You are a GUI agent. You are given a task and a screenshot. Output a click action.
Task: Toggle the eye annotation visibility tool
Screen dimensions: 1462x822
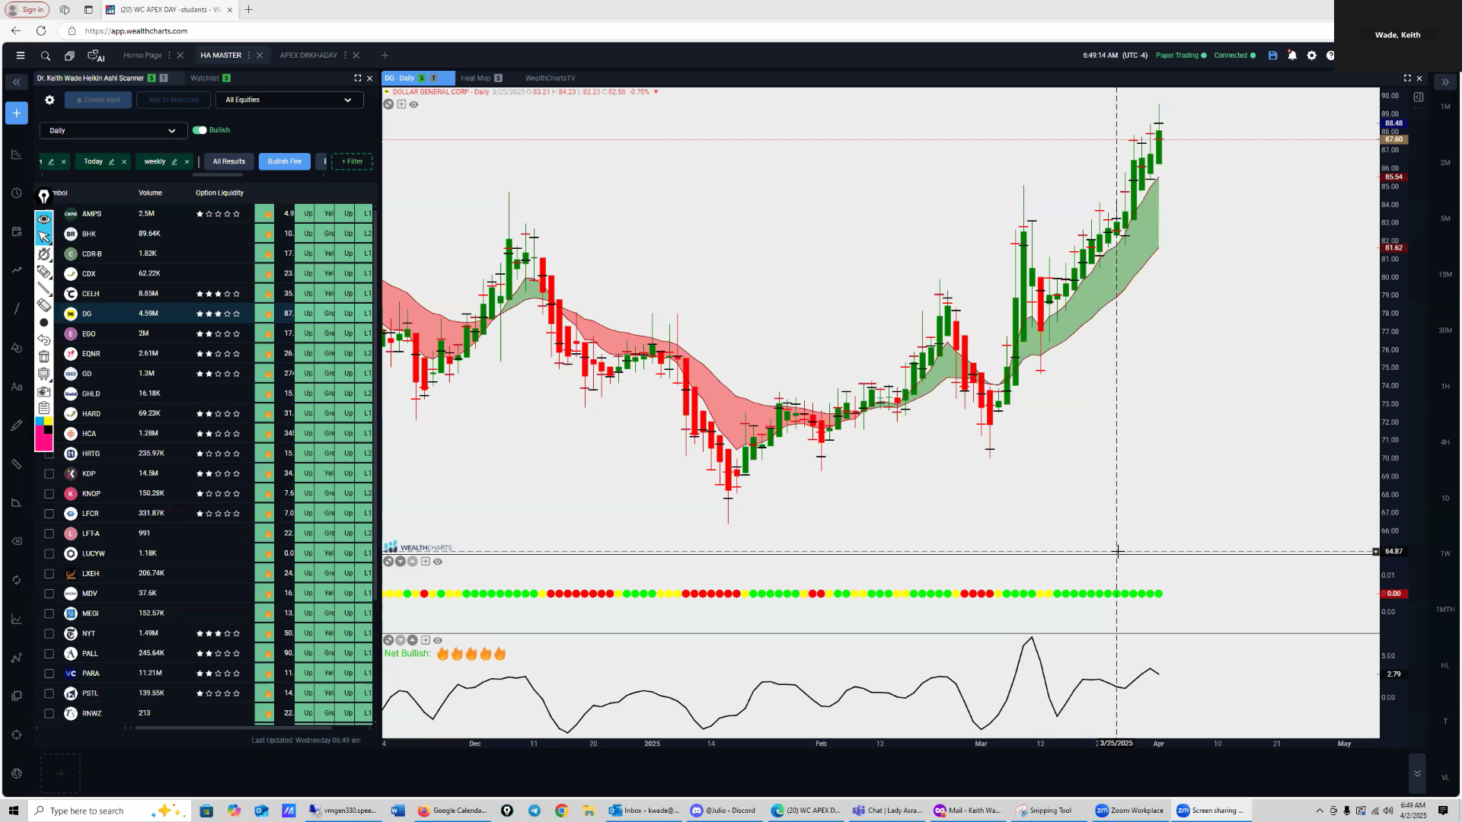pos(44,219)
